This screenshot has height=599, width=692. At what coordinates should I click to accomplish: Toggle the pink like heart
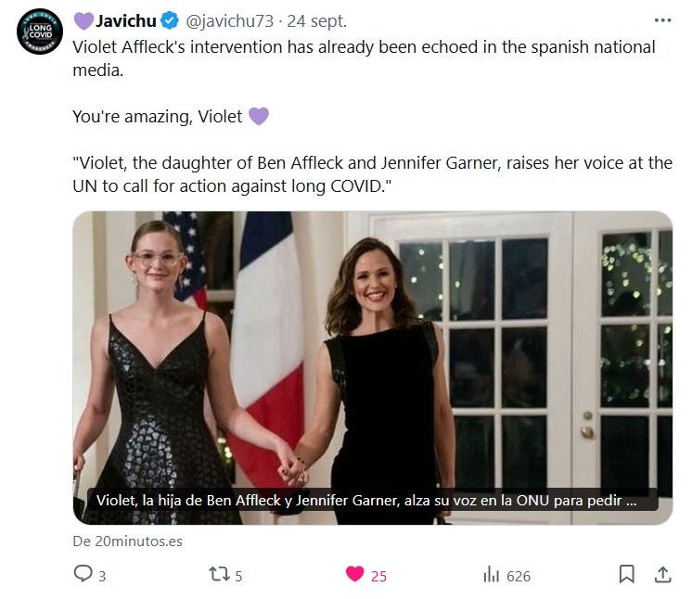(x=354, y=575)
